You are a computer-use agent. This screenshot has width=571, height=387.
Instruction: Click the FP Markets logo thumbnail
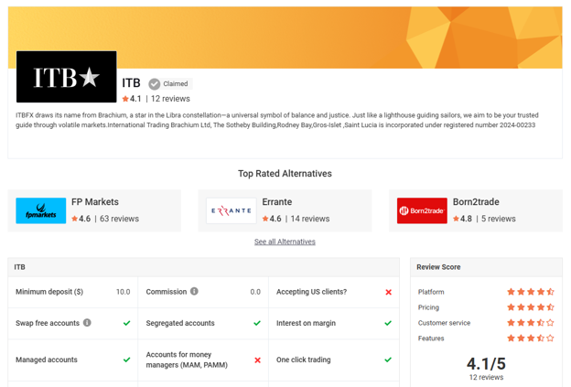(x=41, y=210)
